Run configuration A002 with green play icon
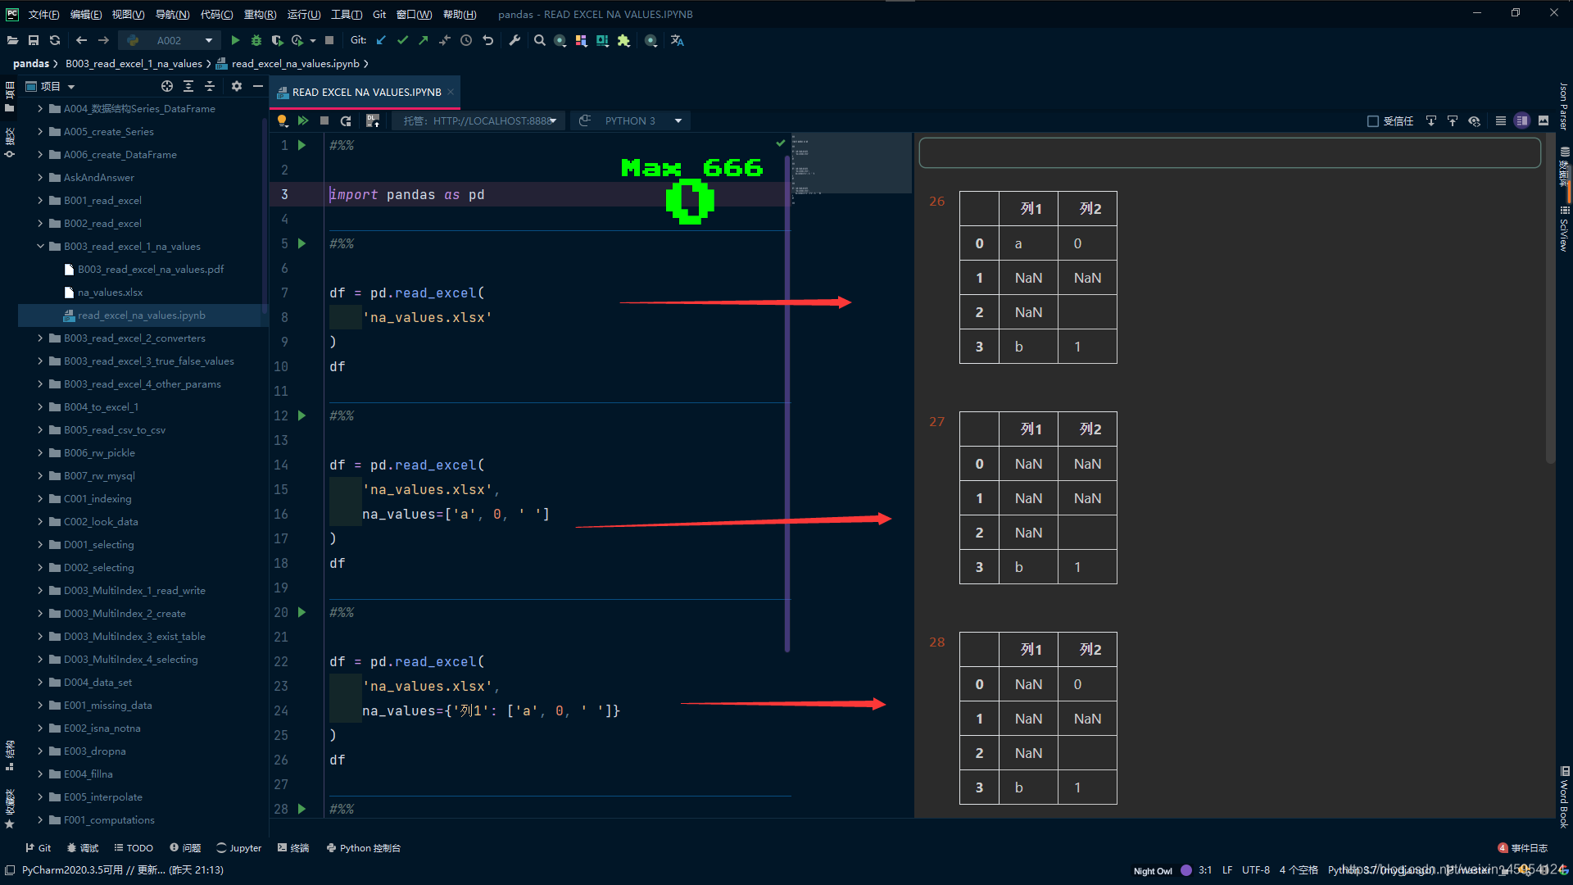Screen dimensions: 1573x885 click(235, 40)
